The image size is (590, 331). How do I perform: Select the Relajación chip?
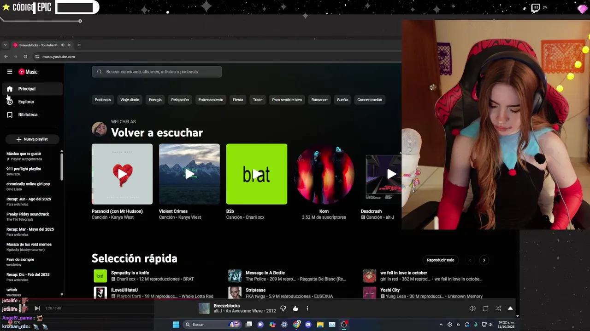coord(180,100)
